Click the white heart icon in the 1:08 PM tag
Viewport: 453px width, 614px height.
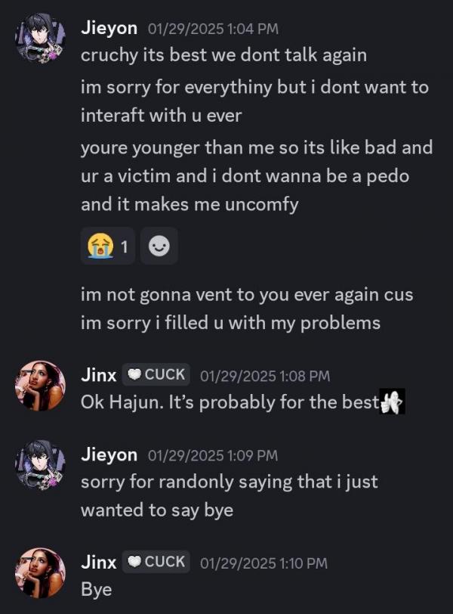[x=135, y=375]
